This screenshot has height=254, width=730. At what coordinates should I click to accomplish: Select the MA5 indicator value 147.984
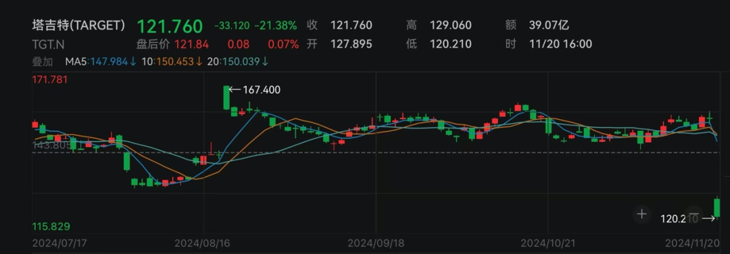pos(109,61)
